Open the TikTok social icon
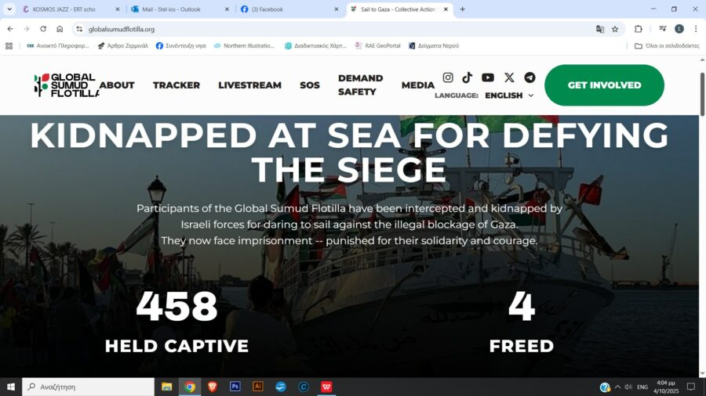Screen dimensions: 706x396 point(467,77)
